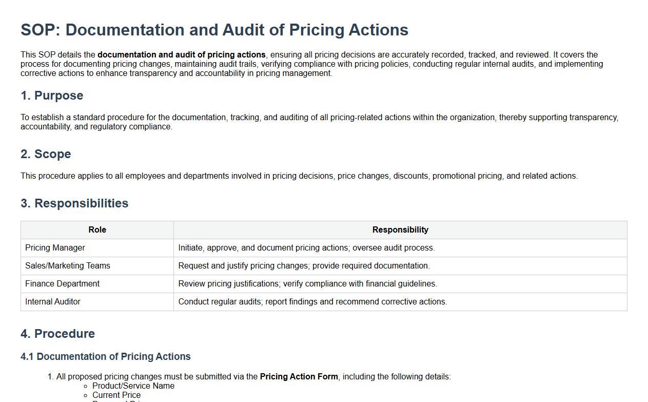Image resolution: width=648 pixels, height=402 pixels.
Task: Click the bold intro phrase about pricing actions
Action: coord(181,55)
